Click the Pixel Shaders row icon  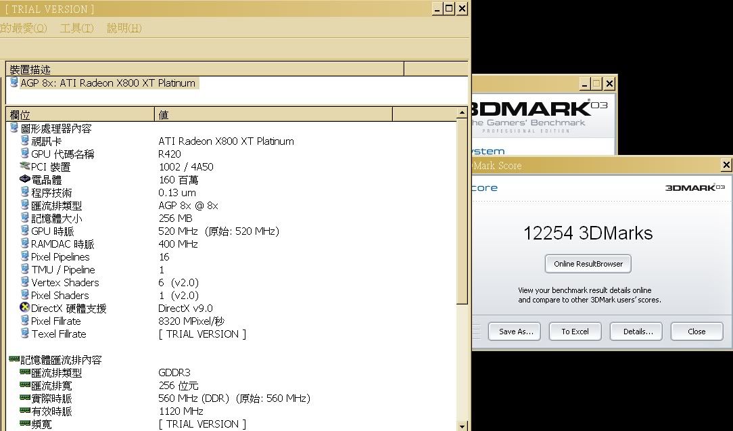[x=25, y=295]
